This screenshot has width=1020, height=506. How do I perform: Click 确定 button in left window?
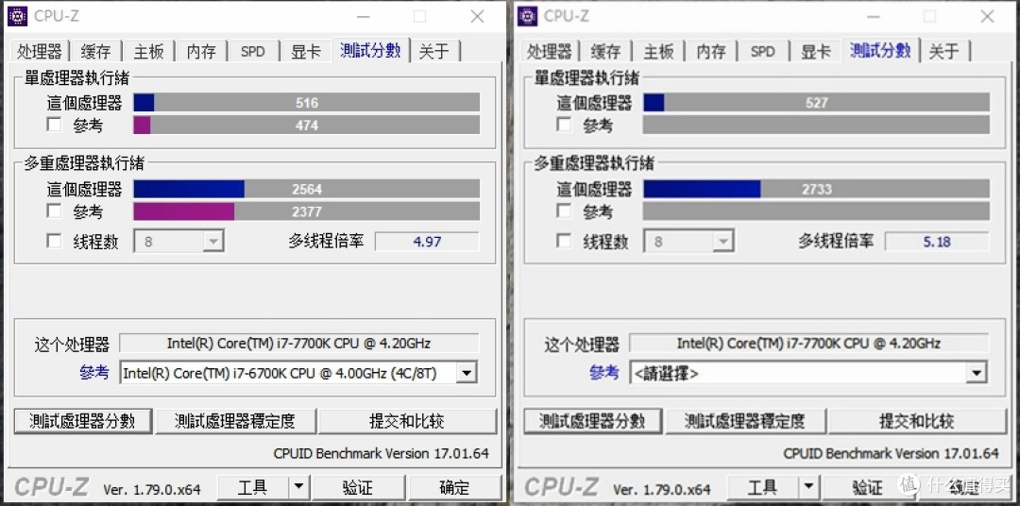click(454, 486)
